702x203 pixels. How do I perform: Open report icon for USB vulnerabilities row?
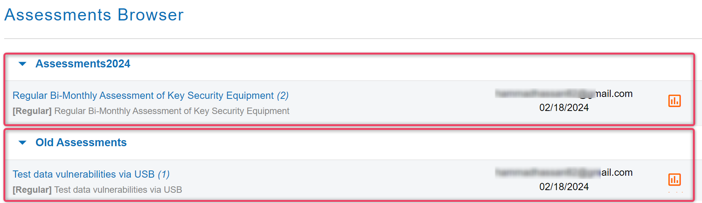pyautogui.click(x=674, y=180)
